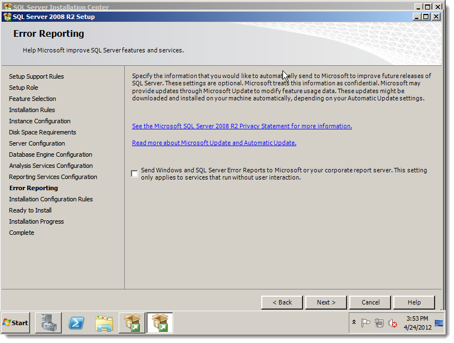Viewport: 454px width, 343px height.
Task: Select the Complete step
Action: [x=21, y=233]
